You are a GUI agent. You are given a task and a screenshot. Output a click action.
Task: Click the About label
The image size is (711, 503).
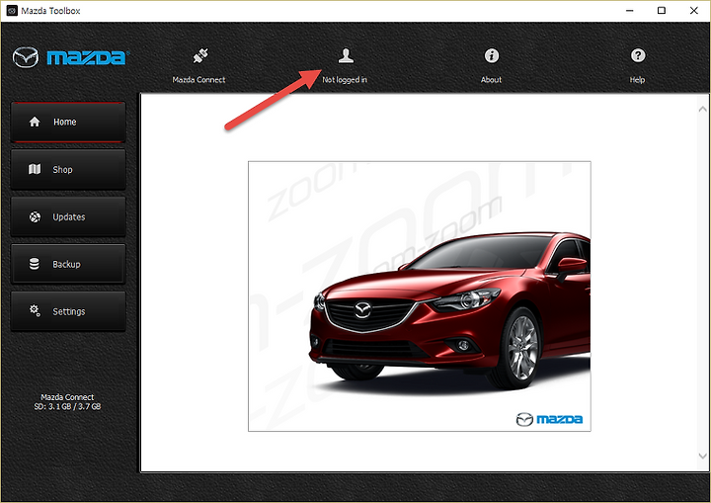pos(491,80)
